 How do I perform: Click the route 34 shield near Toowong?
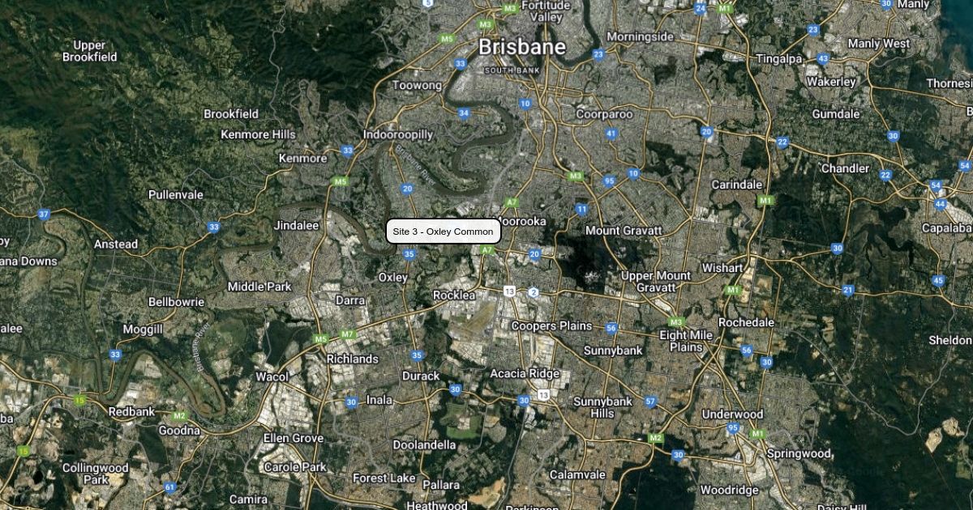[x=464, y=113]
